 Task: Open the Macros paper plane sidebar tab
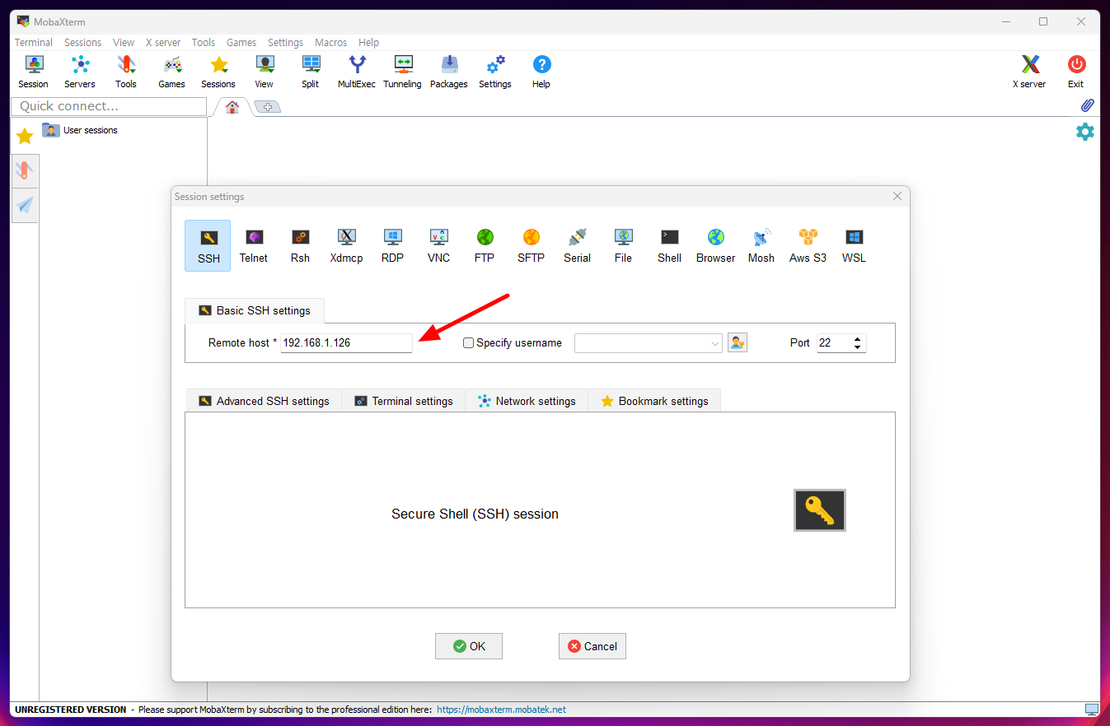[x=25, y=205]
